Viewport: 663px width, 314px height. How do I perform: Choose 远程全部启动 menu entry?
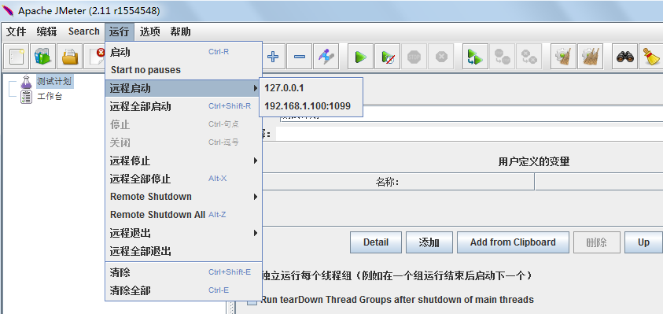pyautogui.click(x=183, y=106)
